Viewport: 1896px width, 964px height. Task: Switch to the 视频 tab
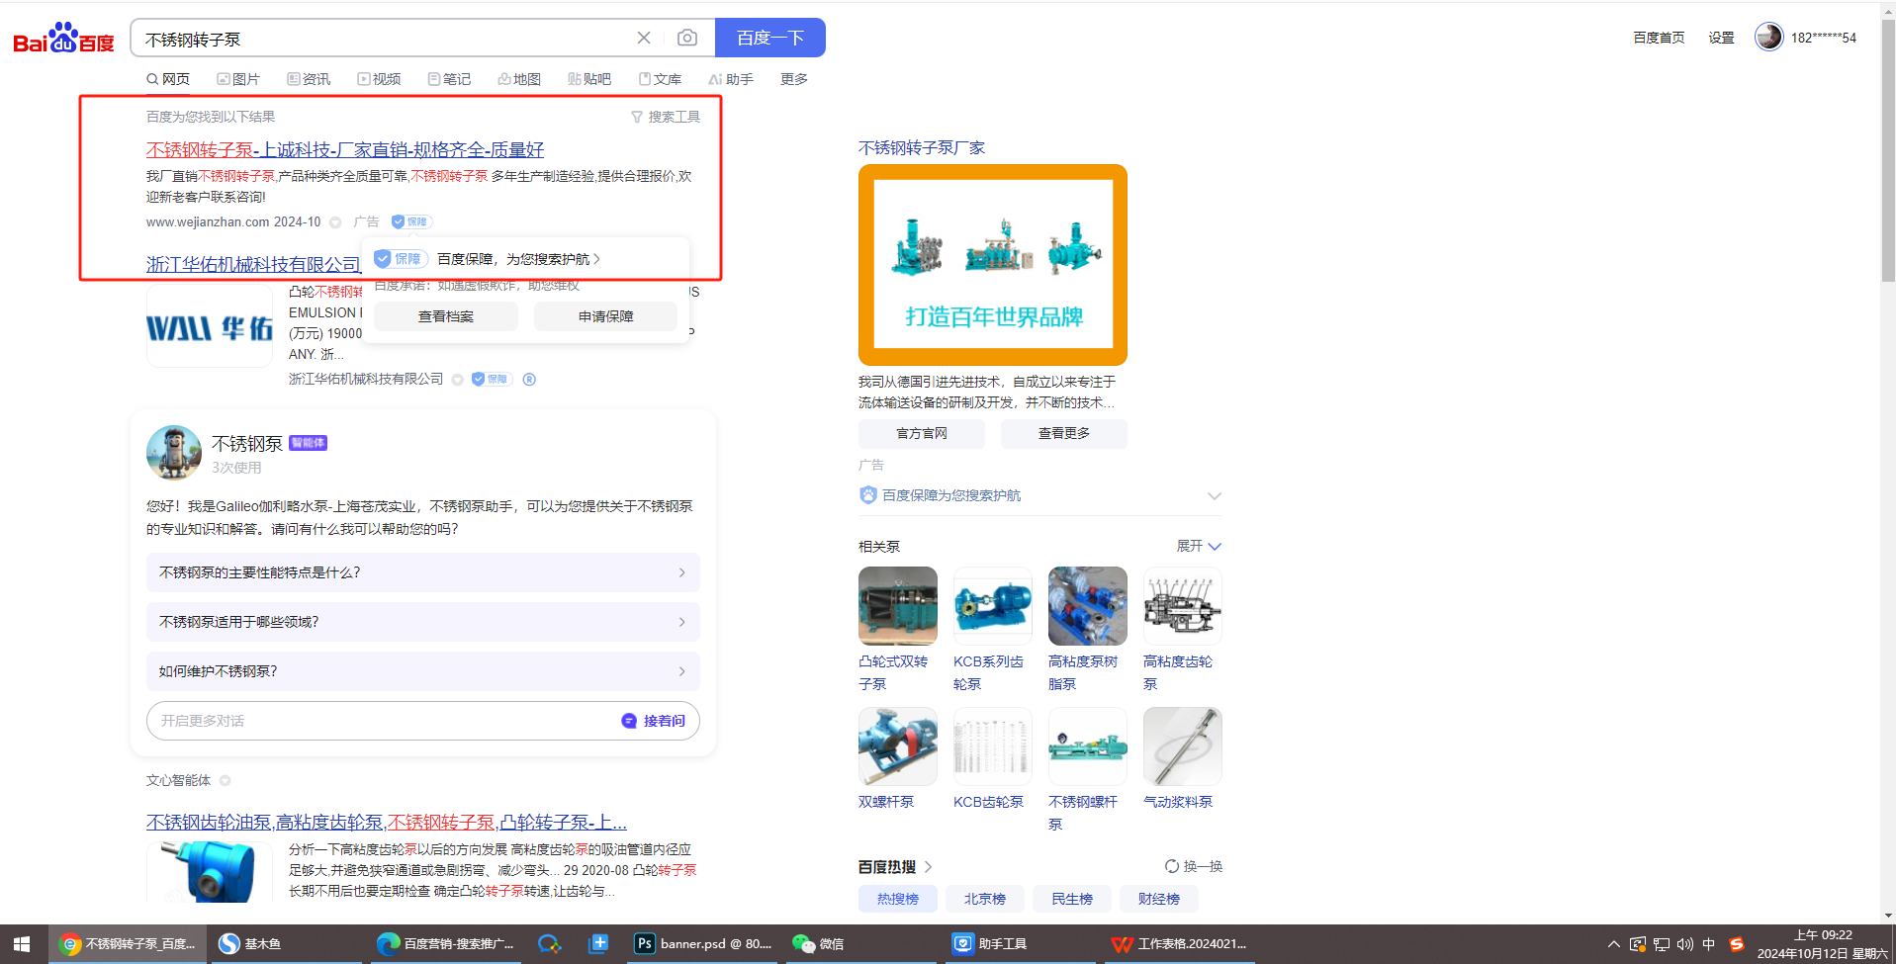(379, 79)
